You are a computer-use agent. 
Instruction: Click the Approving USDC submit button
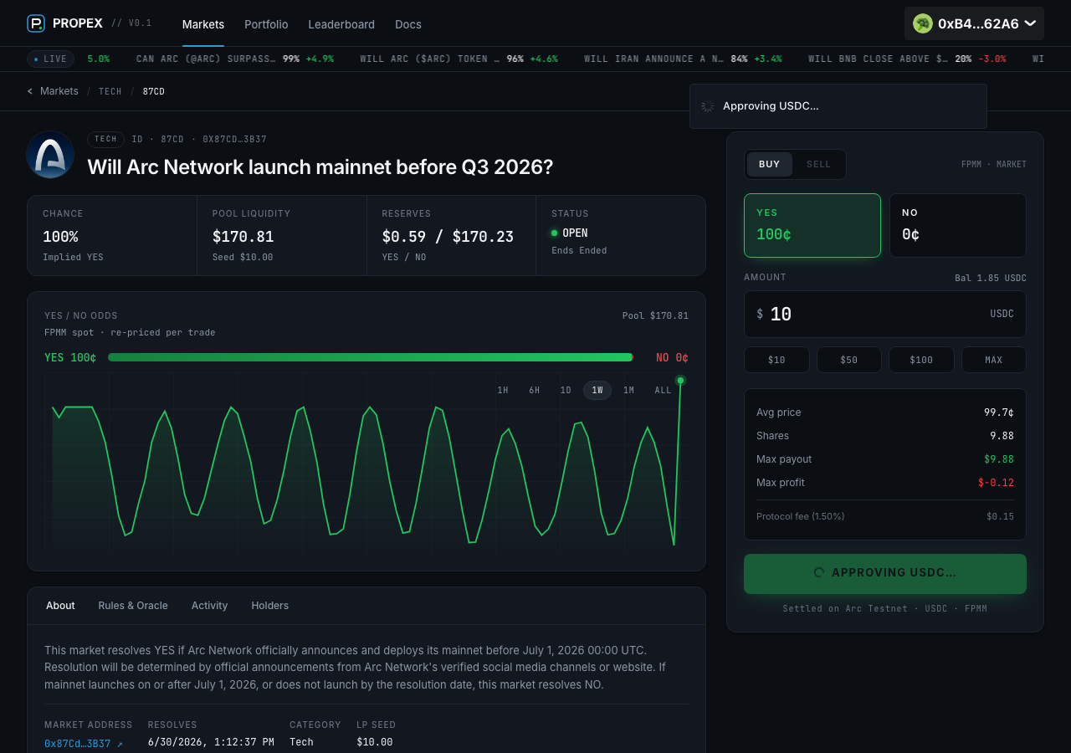[x=885, y=574]
